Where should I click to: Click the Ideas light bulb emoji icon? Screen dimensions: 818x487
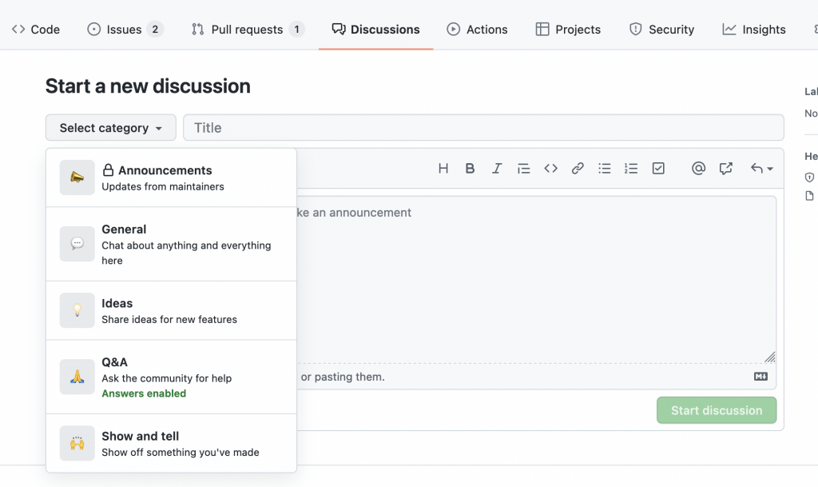pos(77,310)
